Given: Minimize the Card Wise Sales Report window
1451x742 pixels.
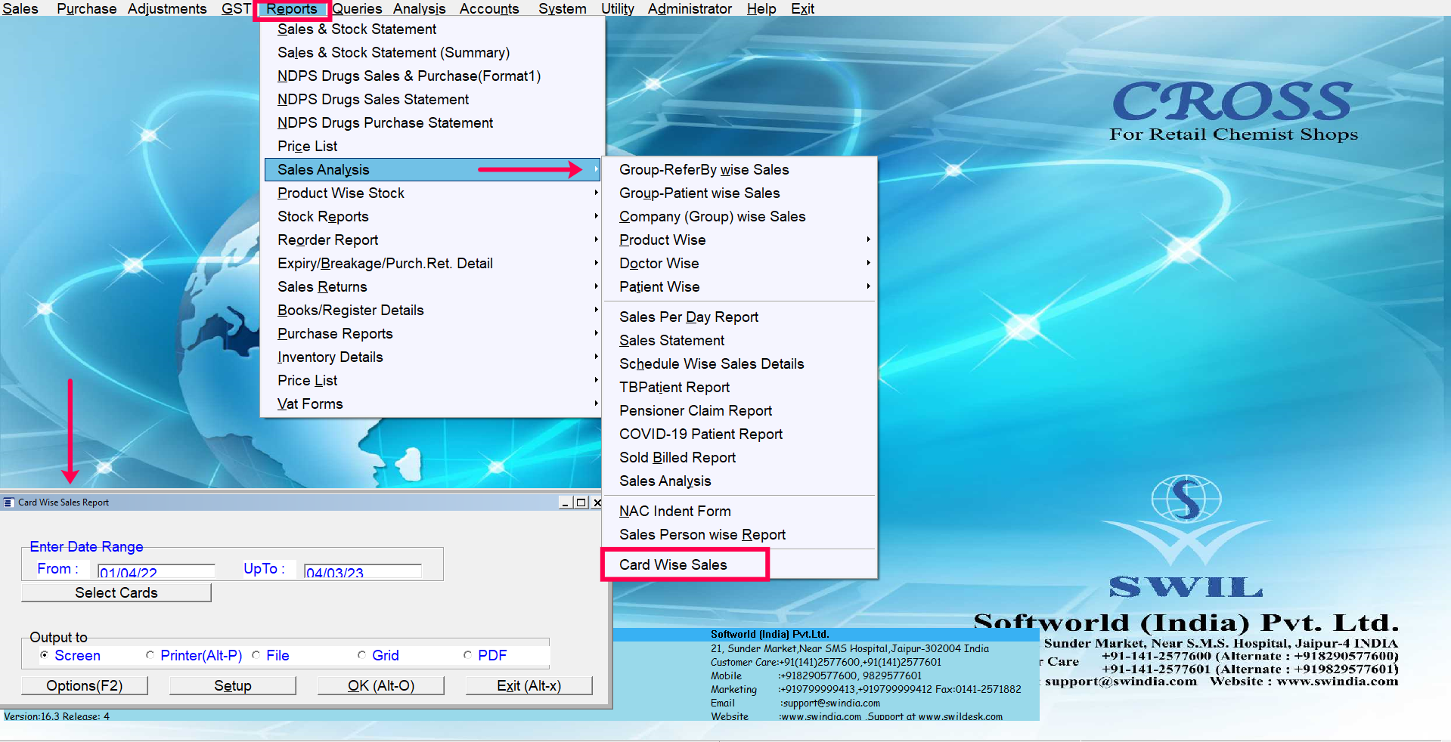Looking at the screenshot, I should tap(566, 502).
